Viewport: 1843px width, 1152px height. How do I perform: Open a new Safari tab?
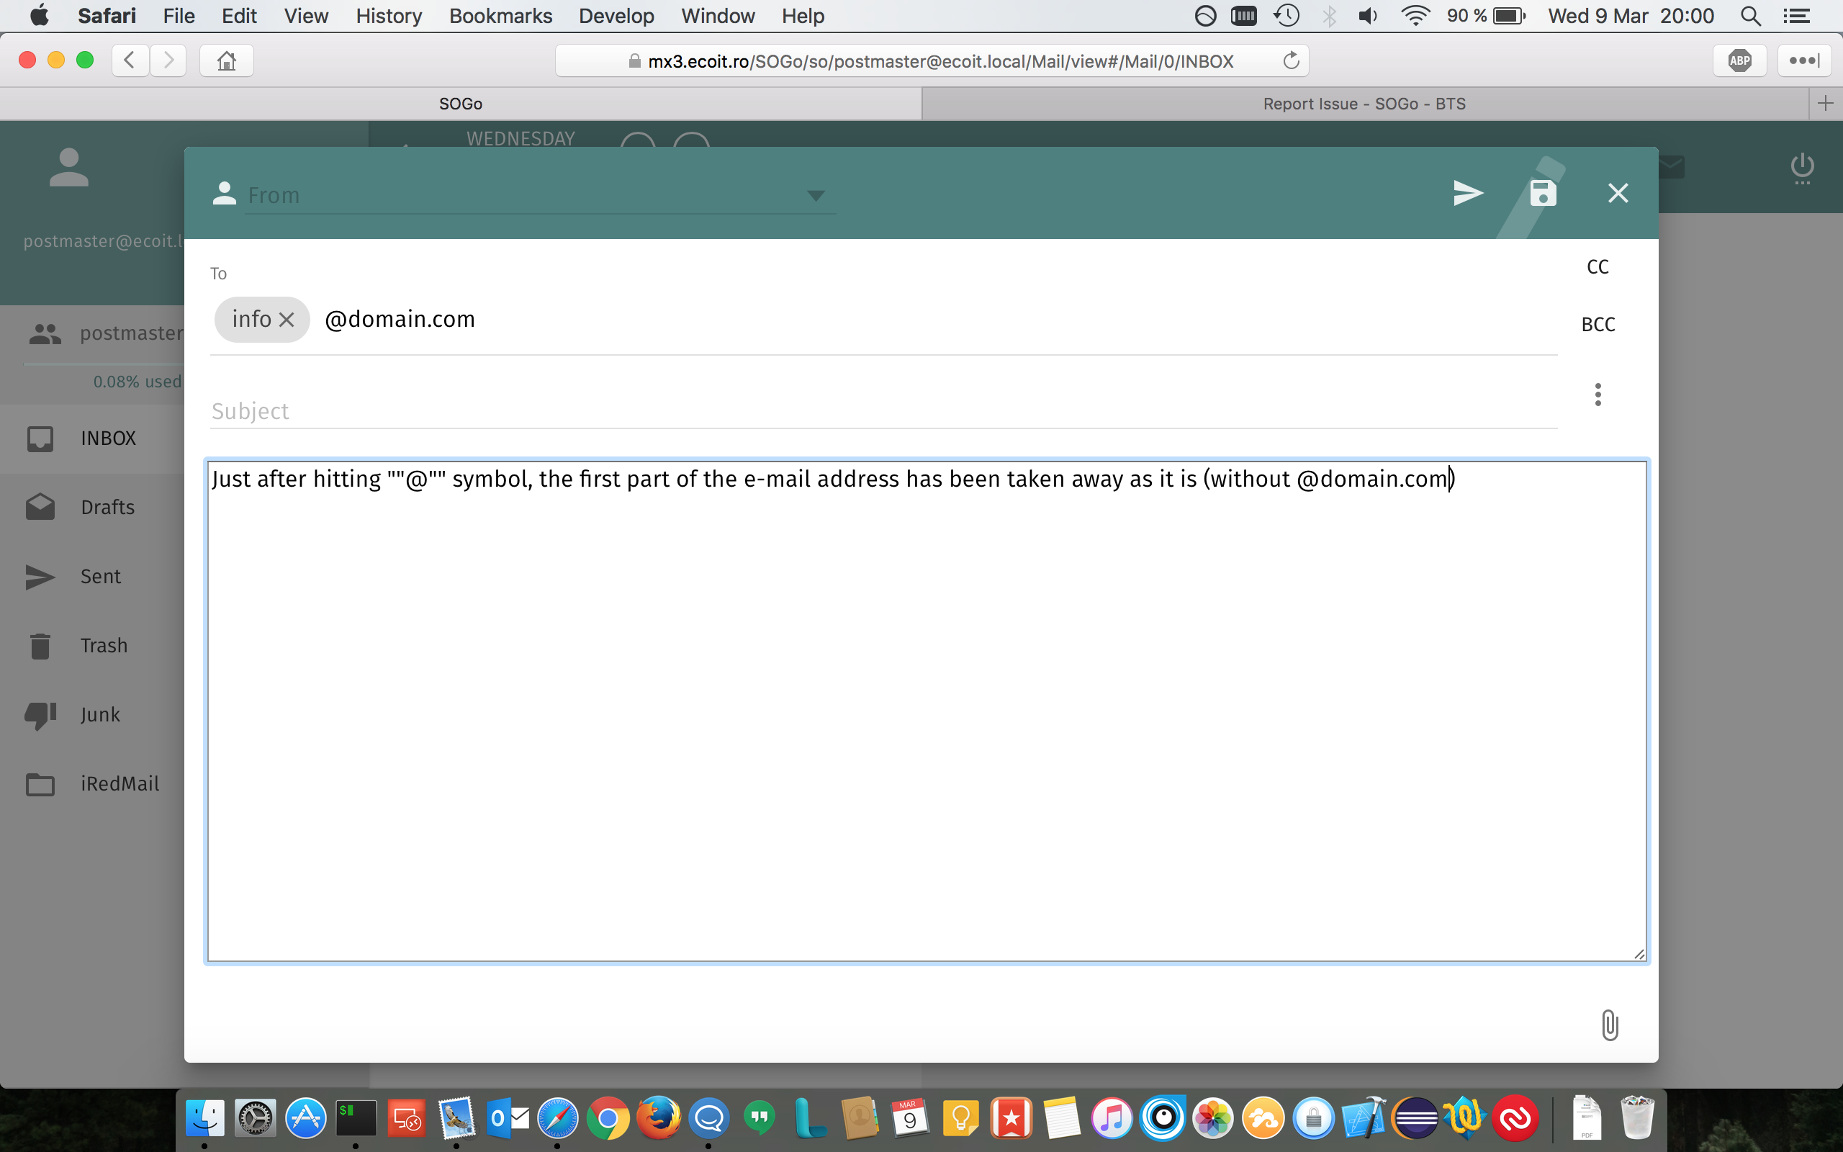point(1825,104)
